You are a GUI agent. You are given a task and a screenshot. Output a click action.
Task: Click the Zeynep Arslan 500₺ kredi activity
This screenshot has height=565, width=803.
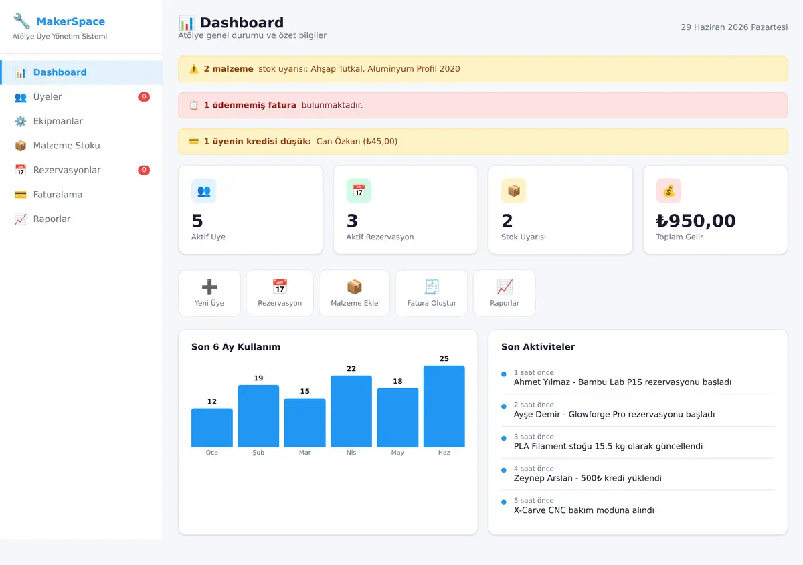[638, 474]
